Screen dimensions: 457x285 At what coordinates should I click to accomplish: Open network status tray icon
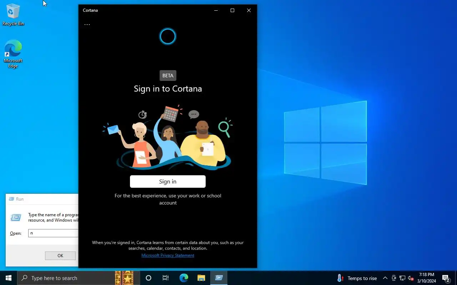[x=402, y=278]
